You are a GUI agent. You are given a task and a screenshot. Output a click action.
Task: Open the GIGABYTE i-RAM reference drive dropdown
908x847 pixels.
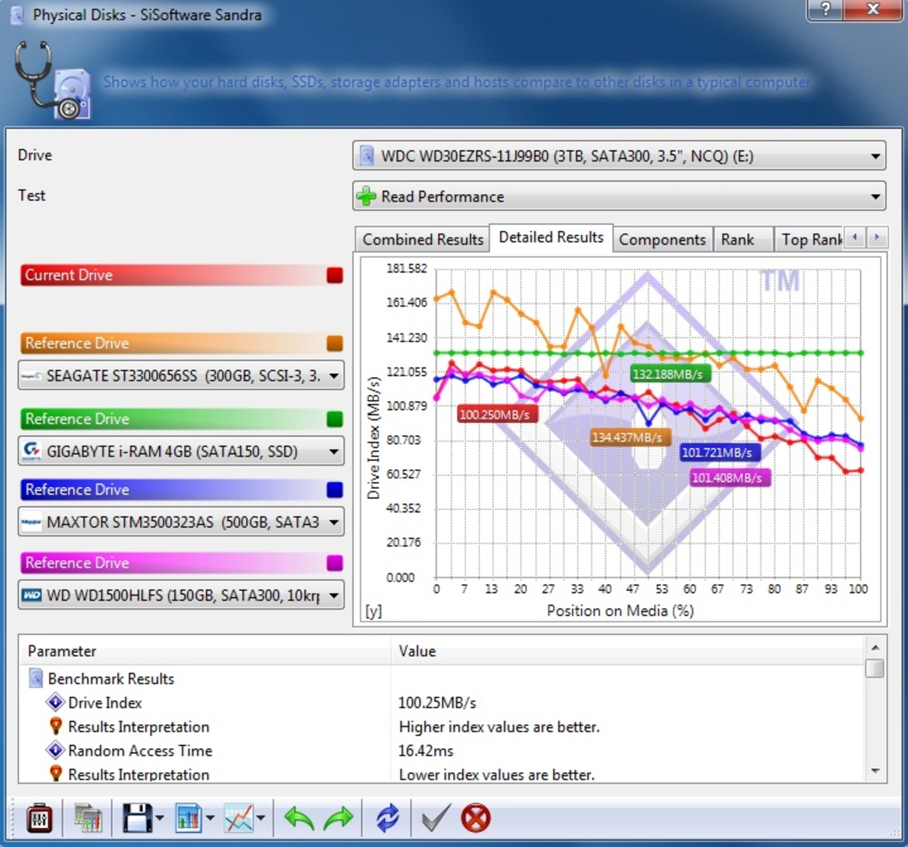pyautogui.click(x=181, y=451)
